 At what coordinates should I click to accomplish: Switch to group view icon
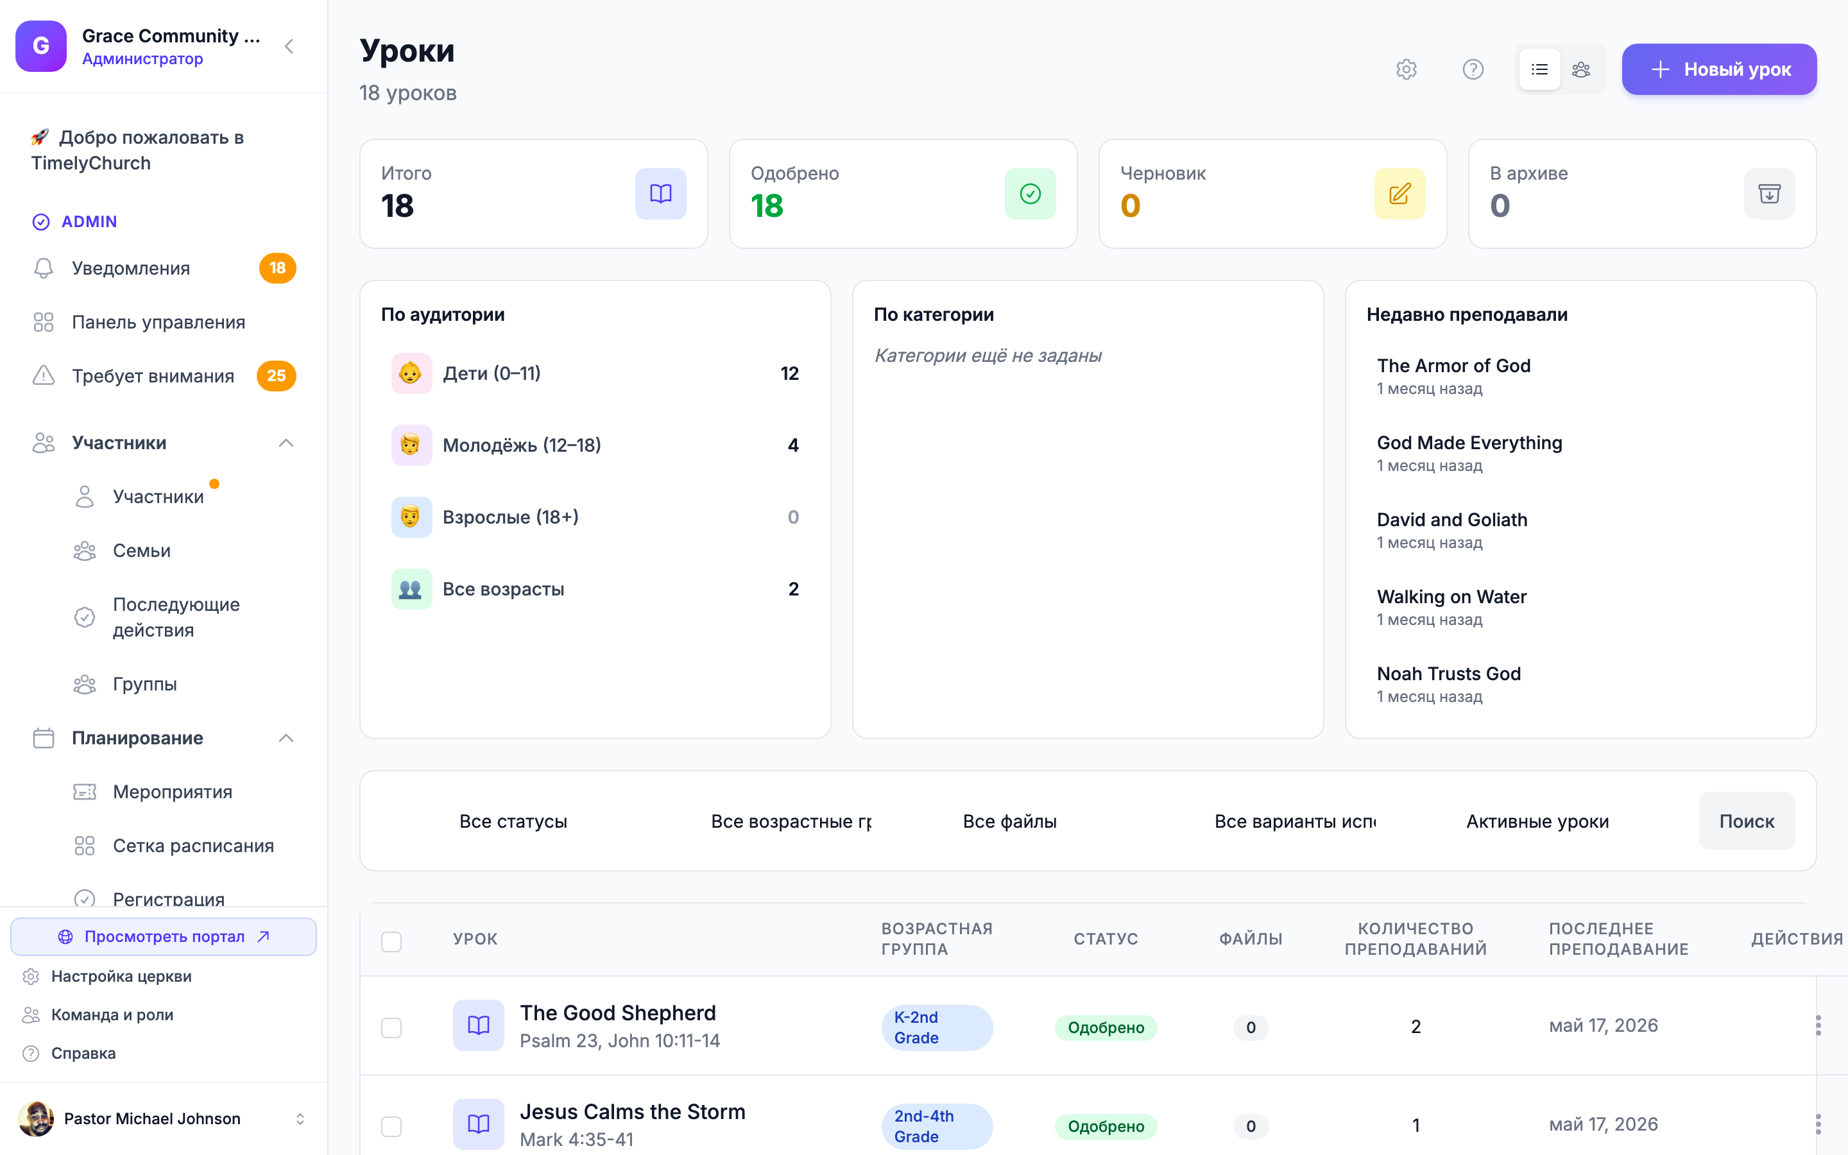[1580, 69]
